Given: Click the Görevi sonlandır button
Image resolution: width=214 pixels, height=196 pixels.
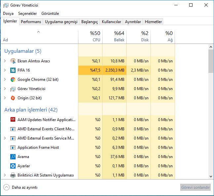Looking at the screenshot, I should pos(195,187).
